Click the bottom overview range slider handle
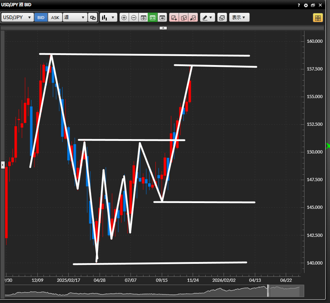 (x=268, y=291)
